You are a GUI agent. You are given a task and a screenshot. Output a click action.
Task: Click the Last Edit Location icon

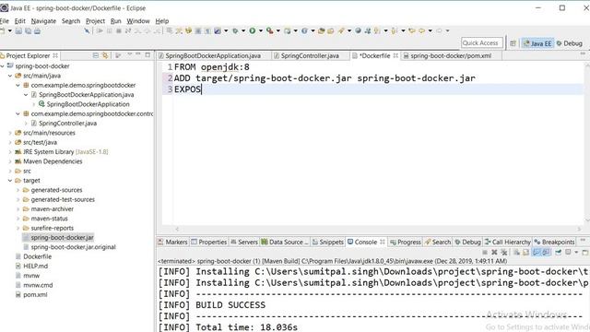[x=412, y=30]
